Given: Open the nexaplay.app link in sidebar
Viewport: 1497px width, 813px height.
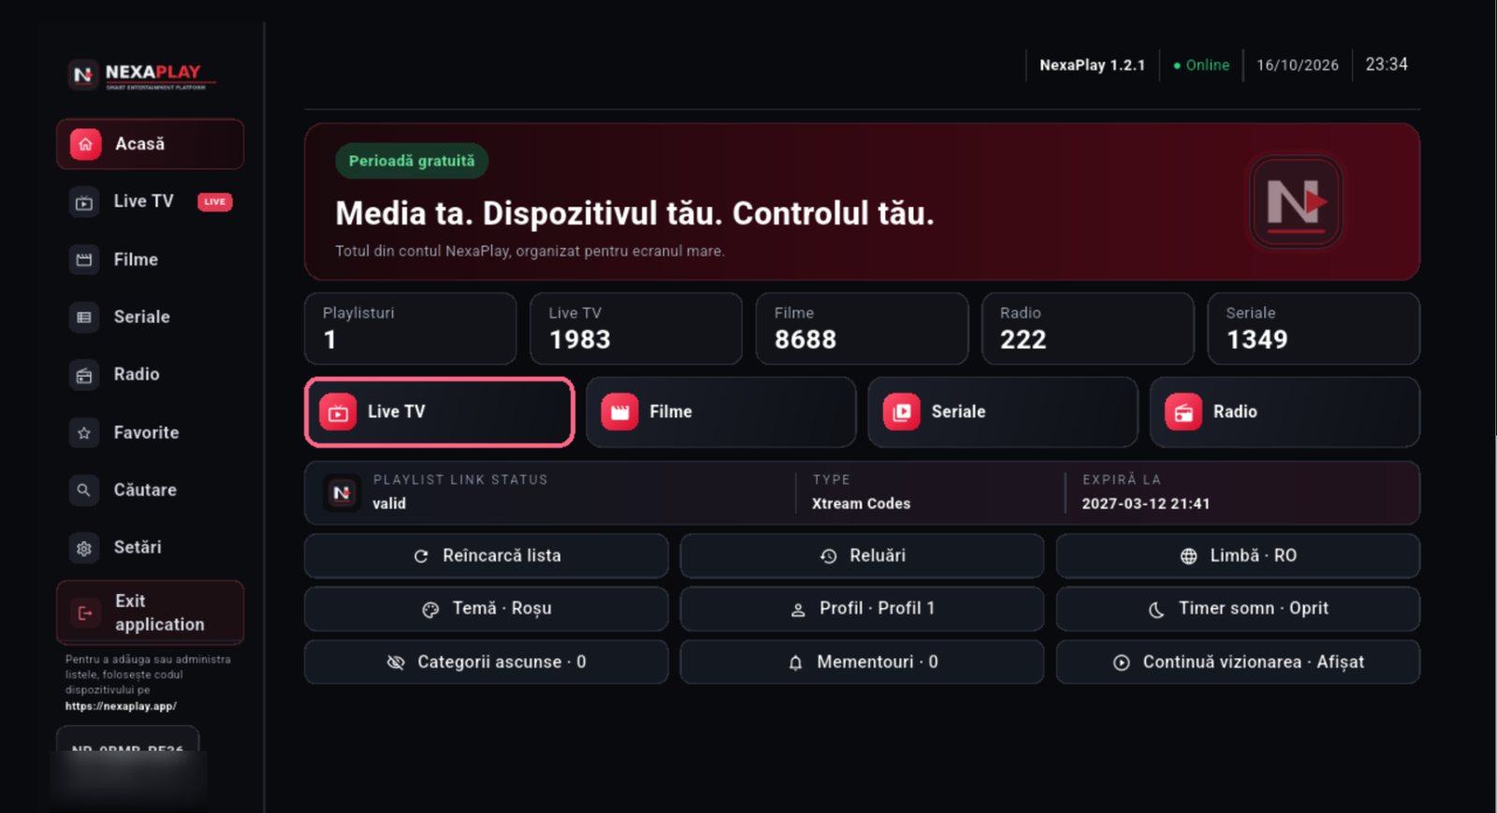Looking at the screenshot, I should (x=121, y=706).
